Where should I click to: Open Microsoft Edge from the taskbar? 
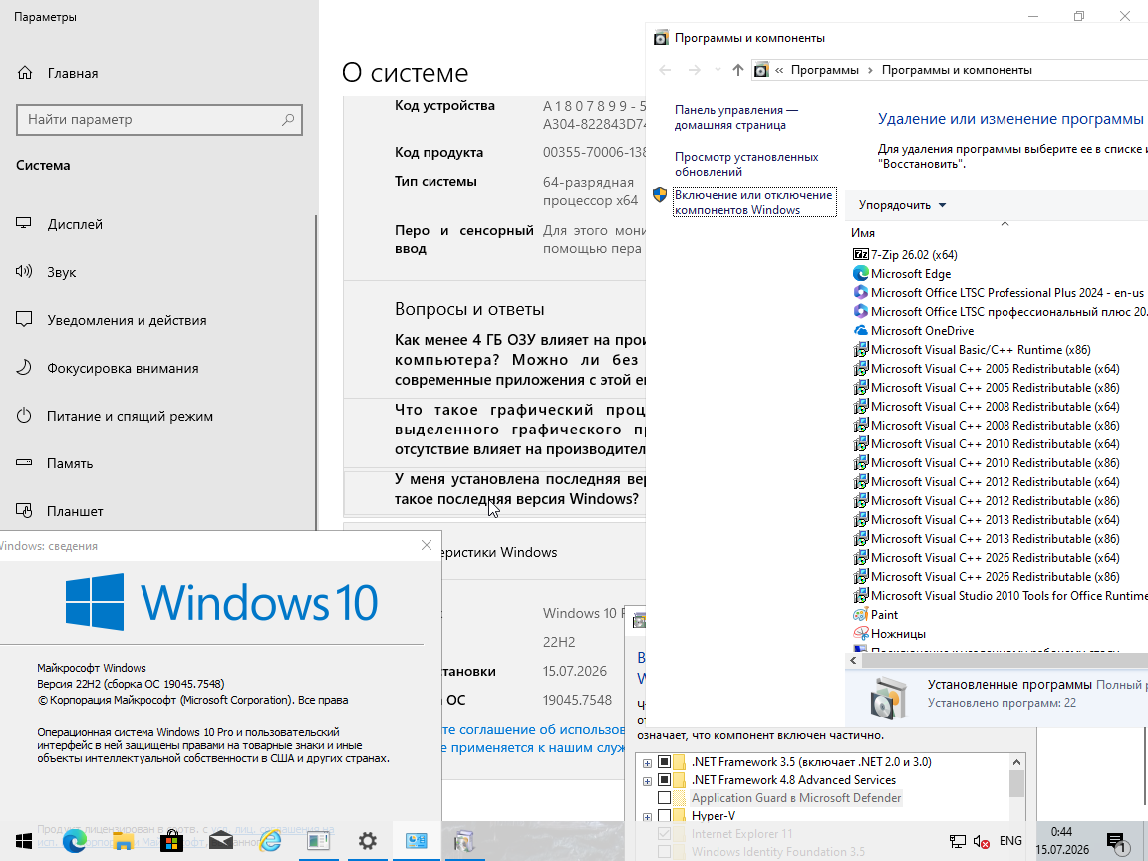[x=74, y=841]
